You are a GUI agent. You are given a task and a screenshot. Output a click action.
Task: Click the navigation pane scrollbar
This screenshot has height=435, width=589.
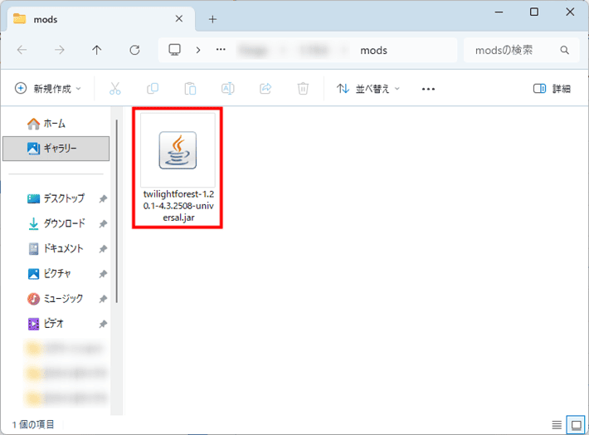117,211
